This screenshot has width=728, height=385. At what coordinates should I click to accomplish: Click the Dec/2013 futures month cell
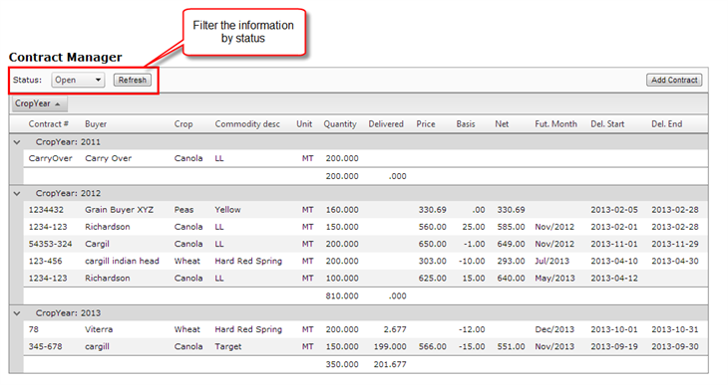point(554,330)
